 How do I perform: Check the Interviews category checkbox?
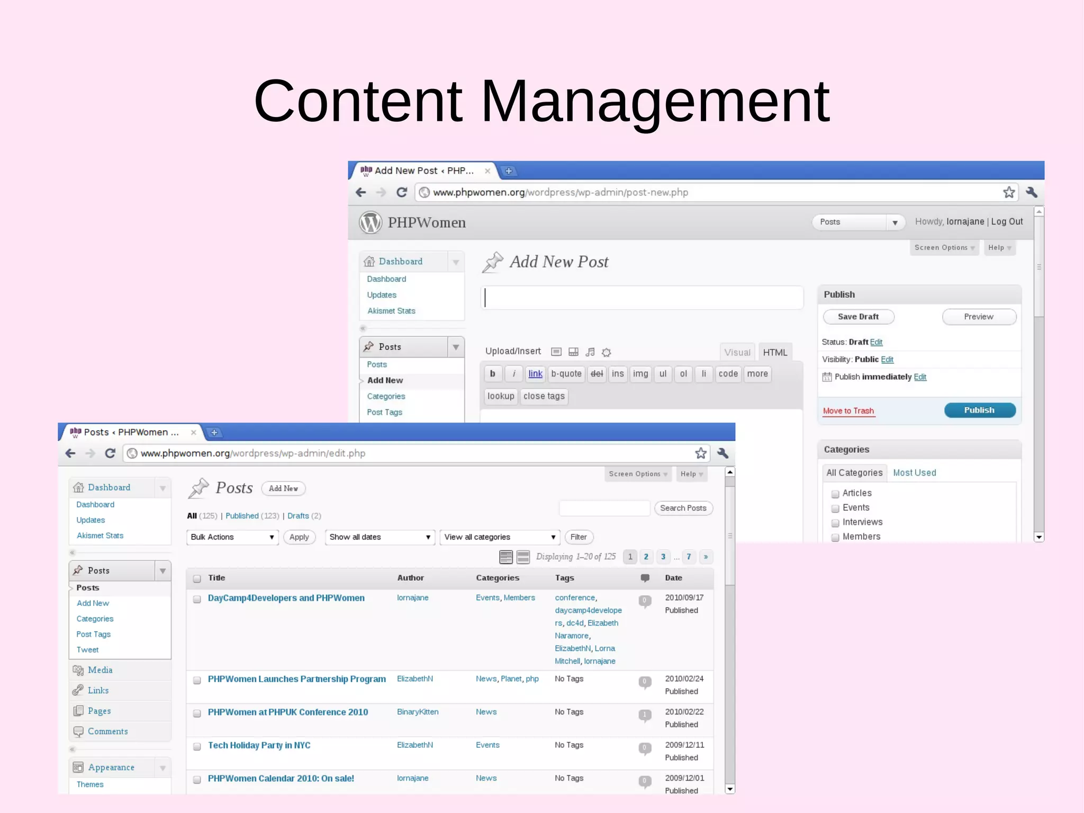[x=835, y=523]
